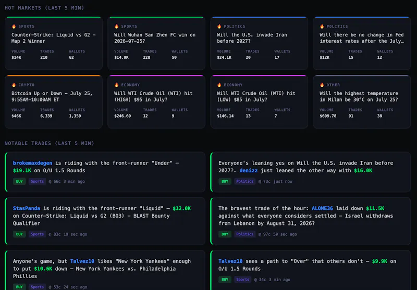This screenshot has height=290, width=417.
Task: Click the OTHER category label
Action: click(x=333, y=85)
